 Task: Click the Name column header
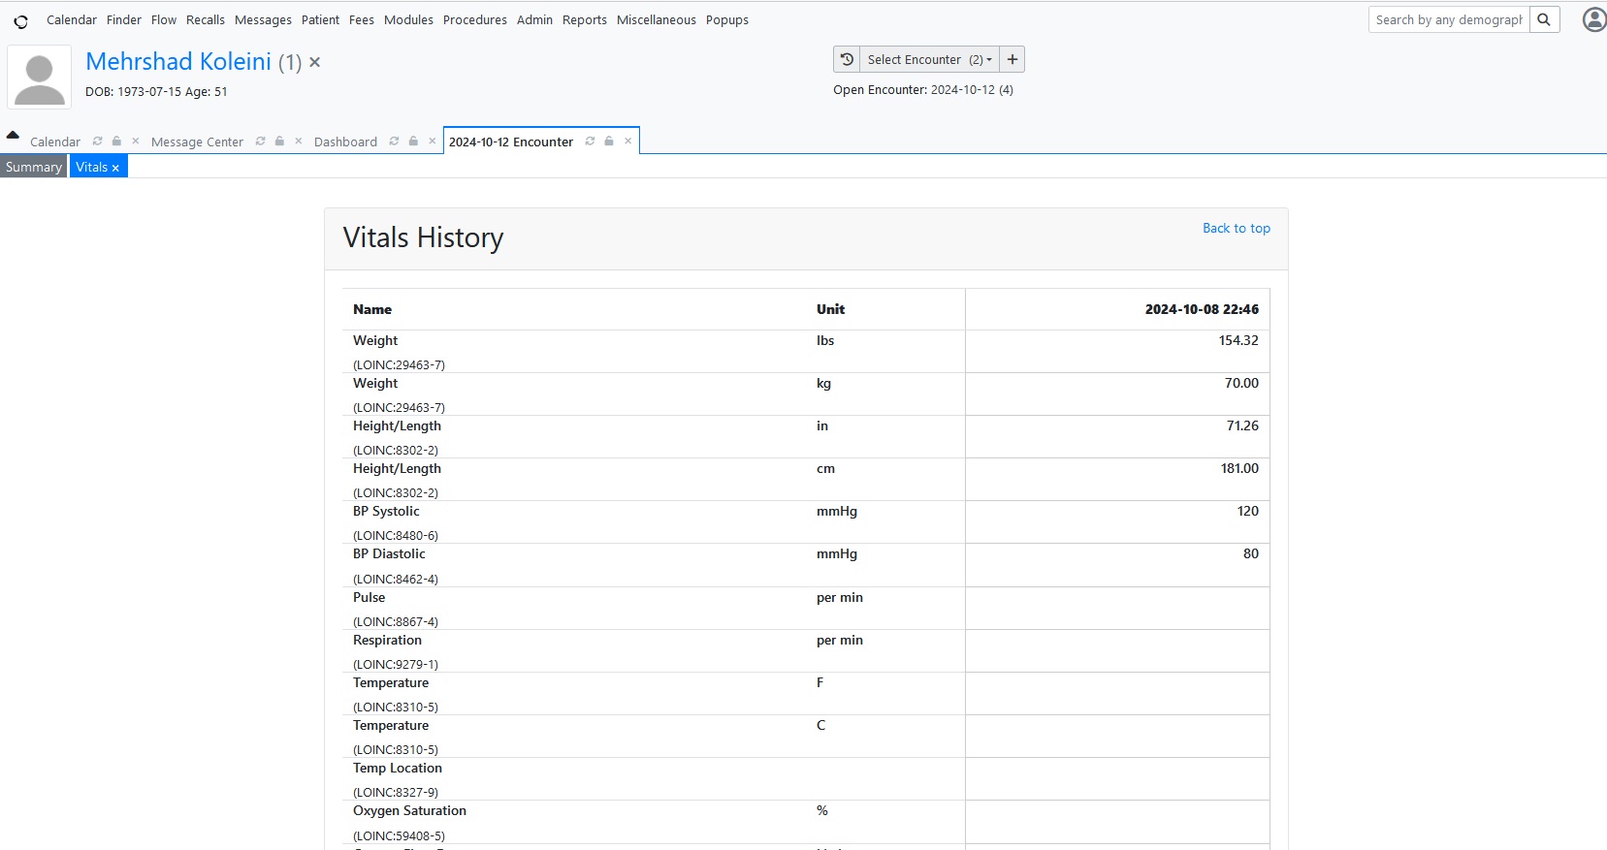pyautogui.click(x=372, y=309)
